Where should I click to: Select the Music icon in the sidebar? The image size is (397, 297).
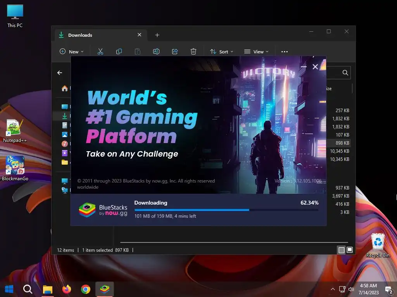pos(65,144)
